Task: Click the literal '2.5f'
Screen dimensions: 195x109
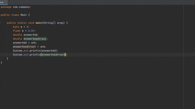Action: [31, 31]
